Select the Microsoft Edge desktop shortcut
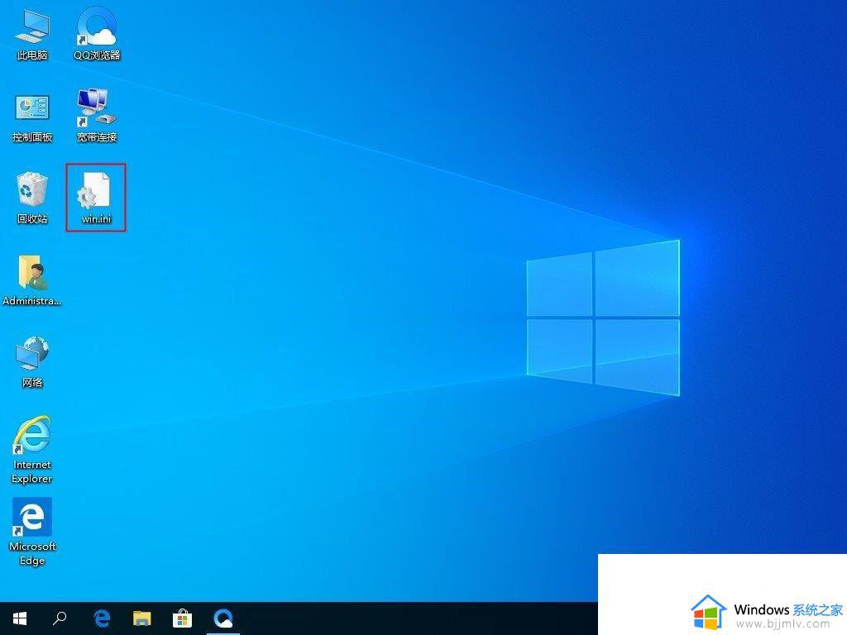The width and height of the screenshot is (847, 635). (32, 532)
